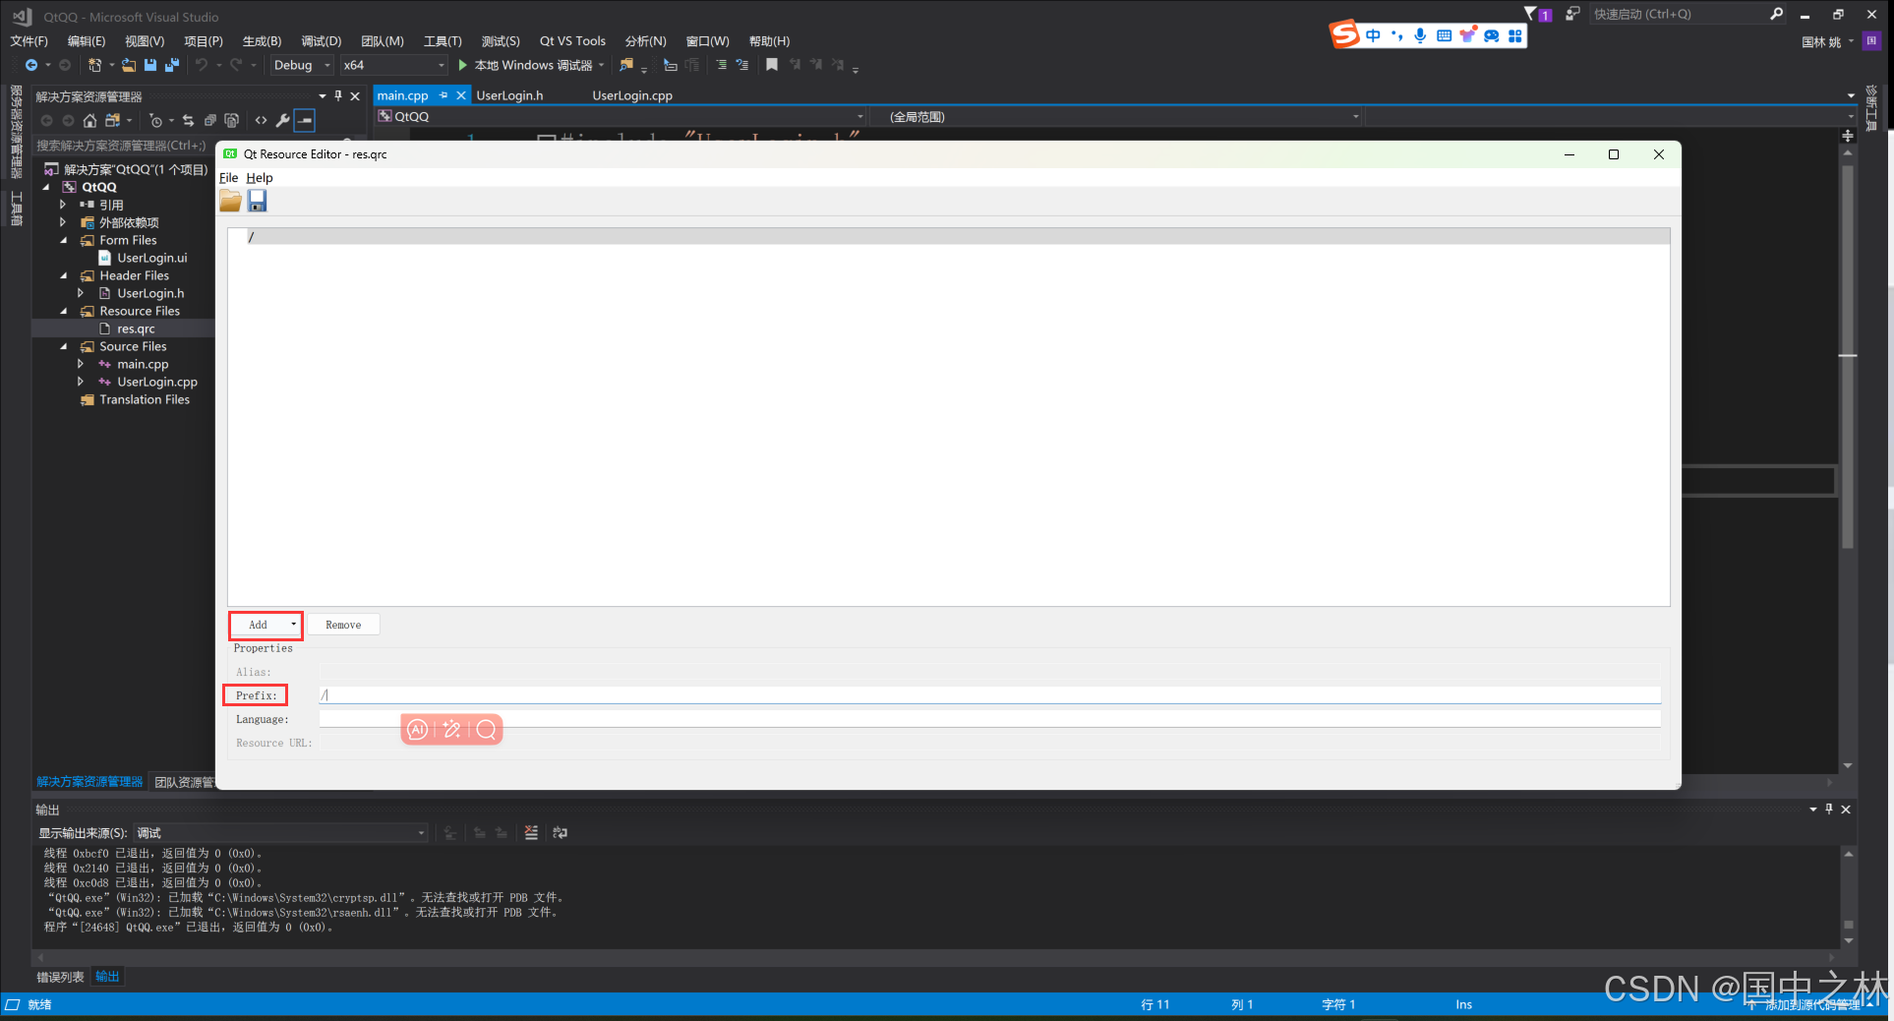1894x1021 pixels.
Task: Expand the main.cpp tree node
Action: (81, 364)
